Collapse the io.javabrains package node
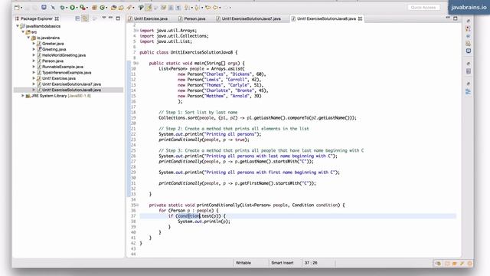490x276 pixels. 28,38
